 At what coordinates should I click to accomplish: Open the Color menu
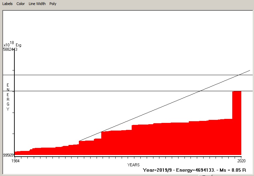tap(21, 4)
